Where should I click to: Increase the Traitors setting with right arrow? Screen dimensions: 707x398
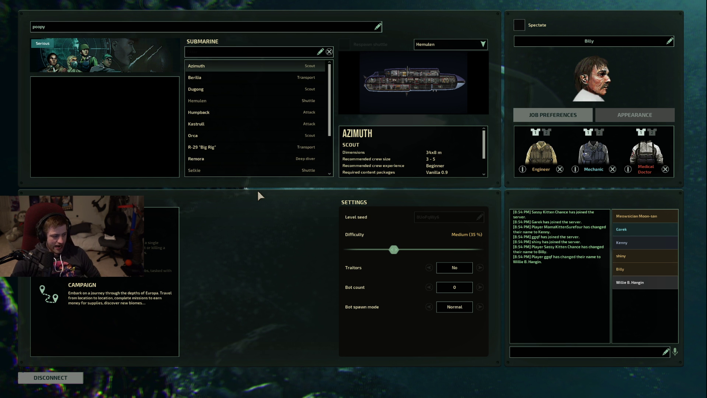click(480, 268)
